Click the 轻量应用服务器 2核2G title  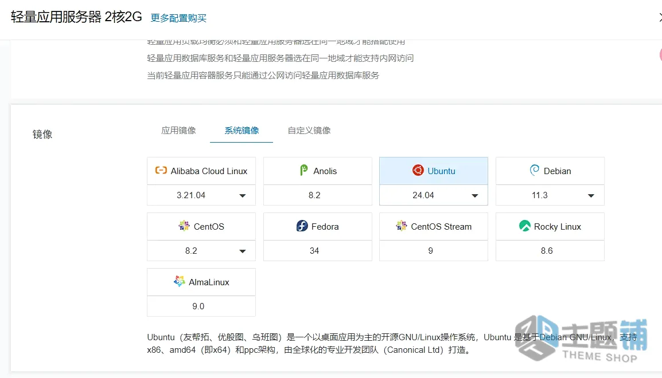coord(76,17)
